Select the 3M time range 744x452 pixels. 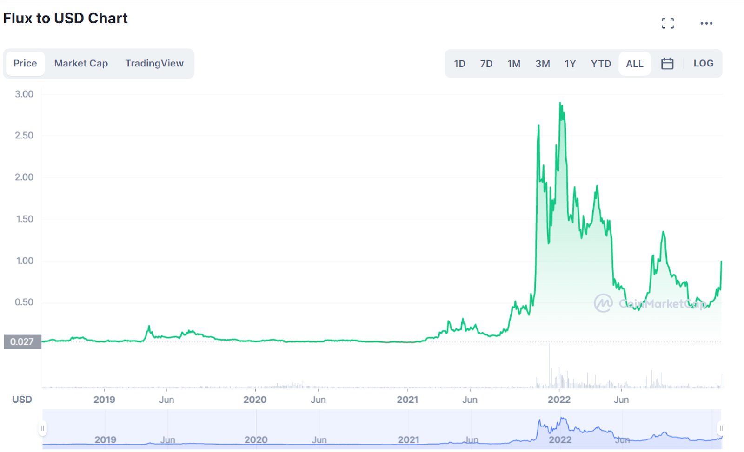(543, 64)
